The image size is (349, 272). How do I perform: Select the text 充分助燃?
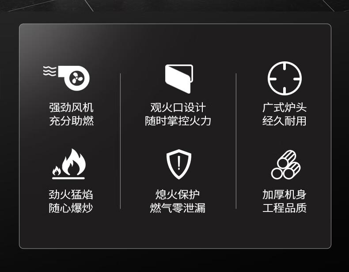coord(71,121)
